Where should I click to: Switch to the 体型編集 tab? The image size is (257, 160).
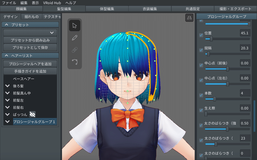107,9
